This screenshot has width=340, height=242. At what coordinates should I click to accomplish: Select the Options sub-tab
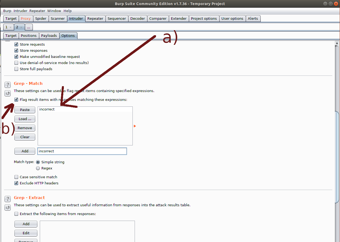pyautogui.click(x=68, y=35)
